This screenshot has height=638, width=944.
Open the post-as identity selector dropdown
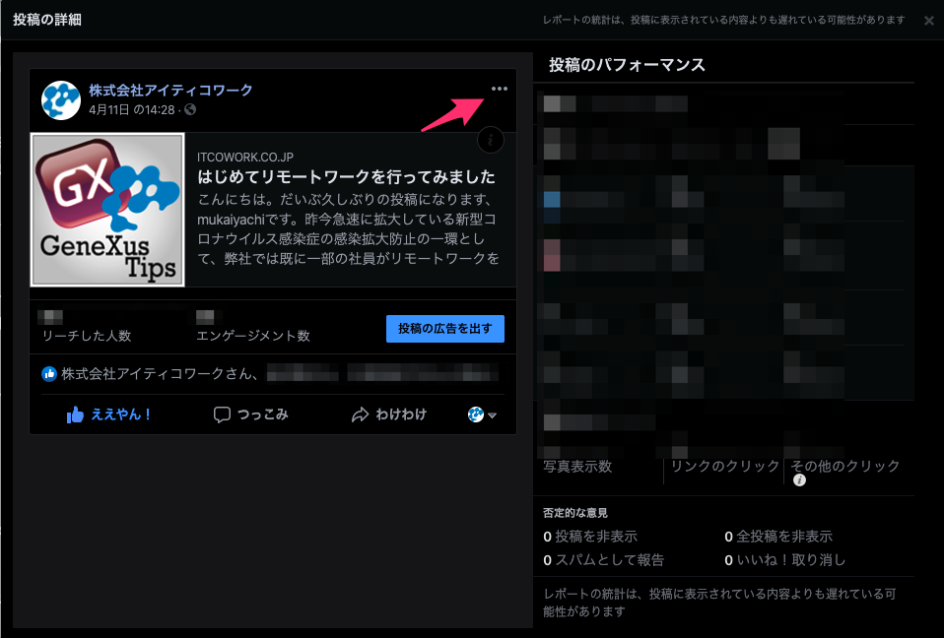[x=482, y=415]
